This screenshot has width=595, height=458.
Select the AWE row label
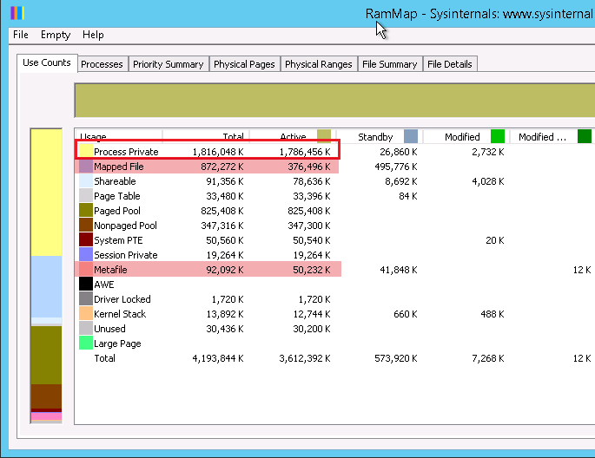coord(104,285)
